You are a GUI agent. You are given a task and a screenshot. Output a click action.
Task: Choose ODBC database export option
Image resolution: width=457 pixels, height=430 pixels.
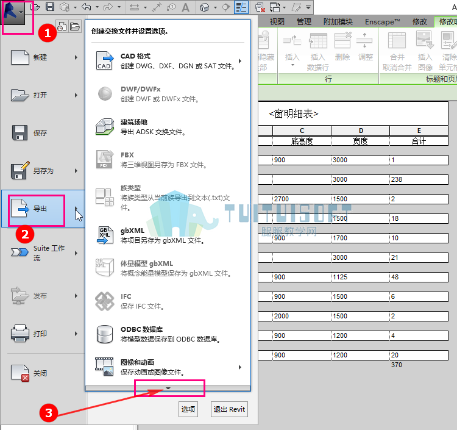(x=168, y=334)
